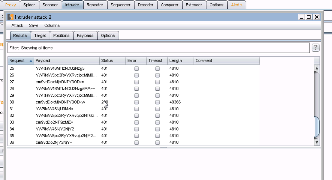Close the Intruder attack 2 window

(x=317, y=17)
